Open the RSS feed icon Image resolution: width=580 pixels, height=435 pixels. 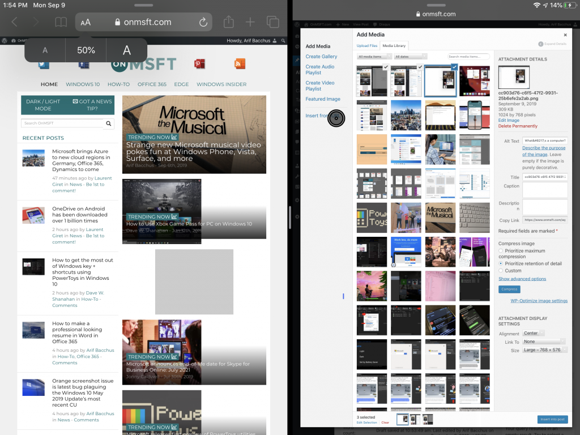[240, 63]
